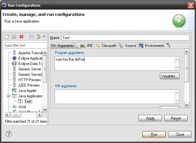Click the Revert button

(x=176, y=118)
